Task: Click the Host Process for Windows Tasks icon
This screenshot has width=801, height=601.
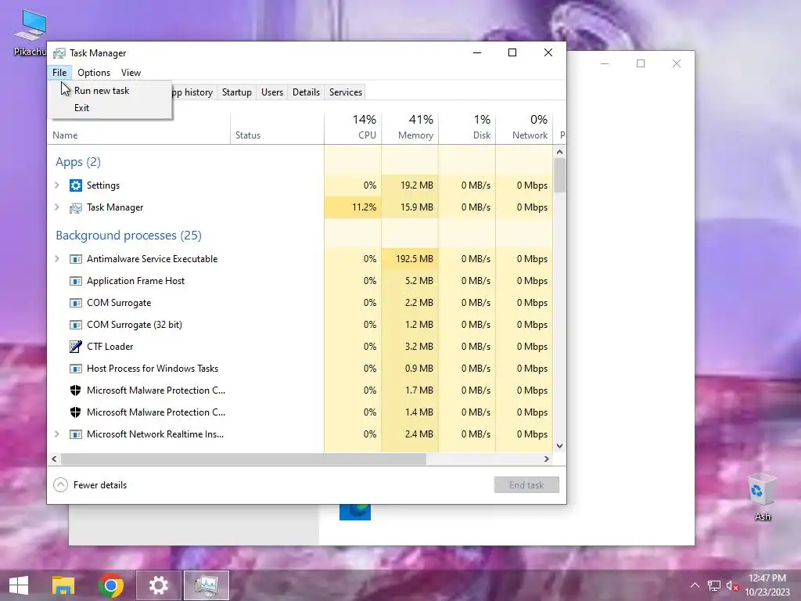Action: [76, 369]
